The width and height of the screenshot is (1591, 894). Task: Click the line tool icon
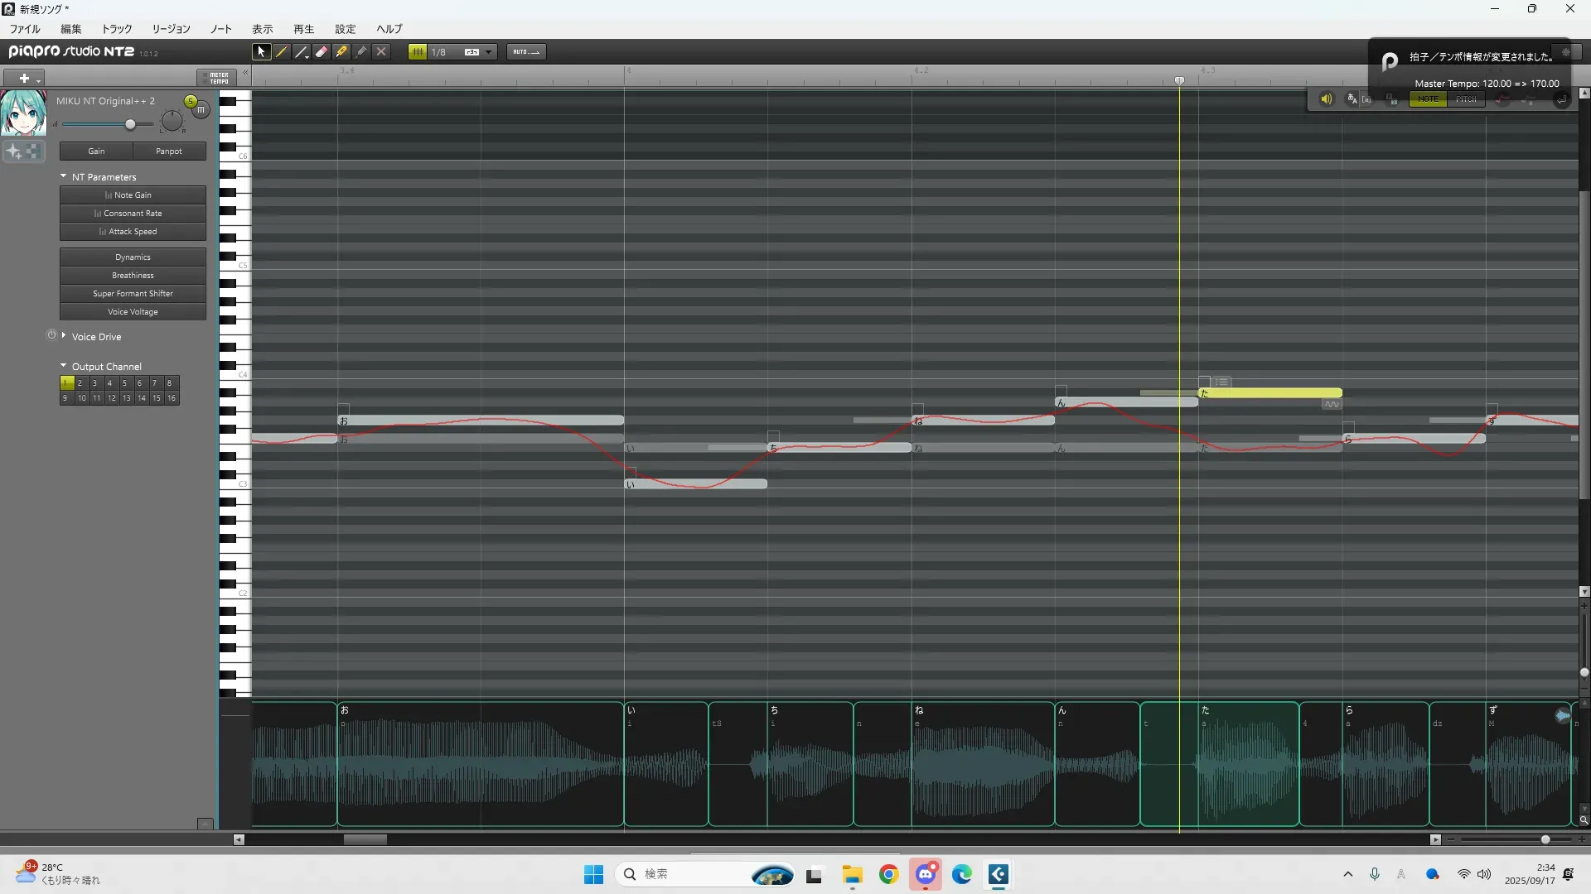[x=302, y=52]
